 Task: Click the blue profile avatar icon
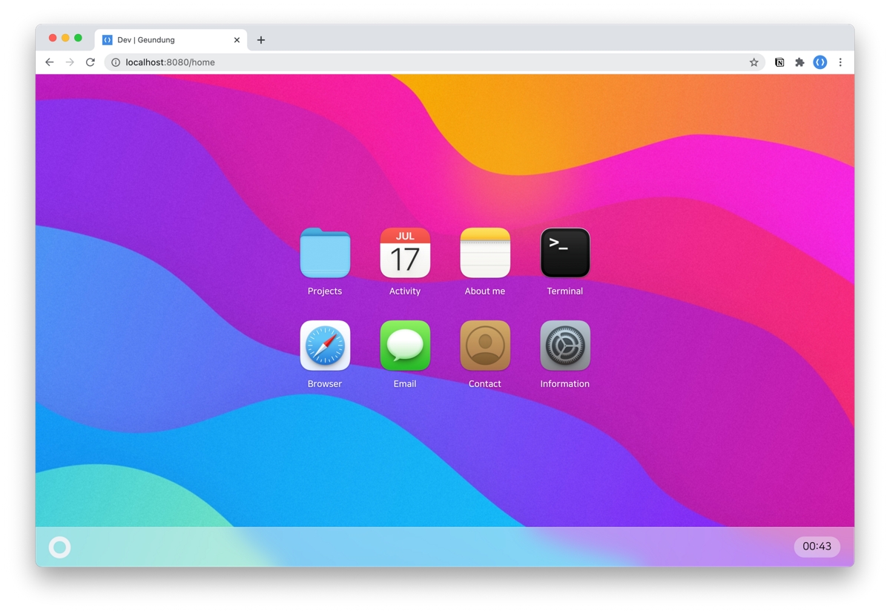pos(820,62)
